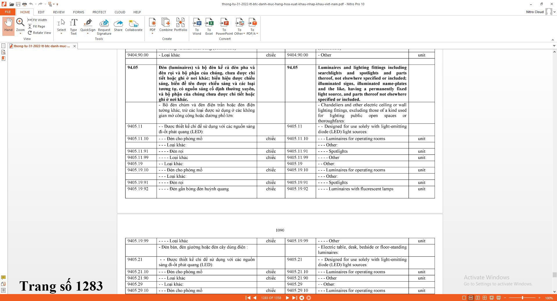This screenshot has width=557, height=301.
Task: Click the zoom in plus button
Action: coord(539,298)
